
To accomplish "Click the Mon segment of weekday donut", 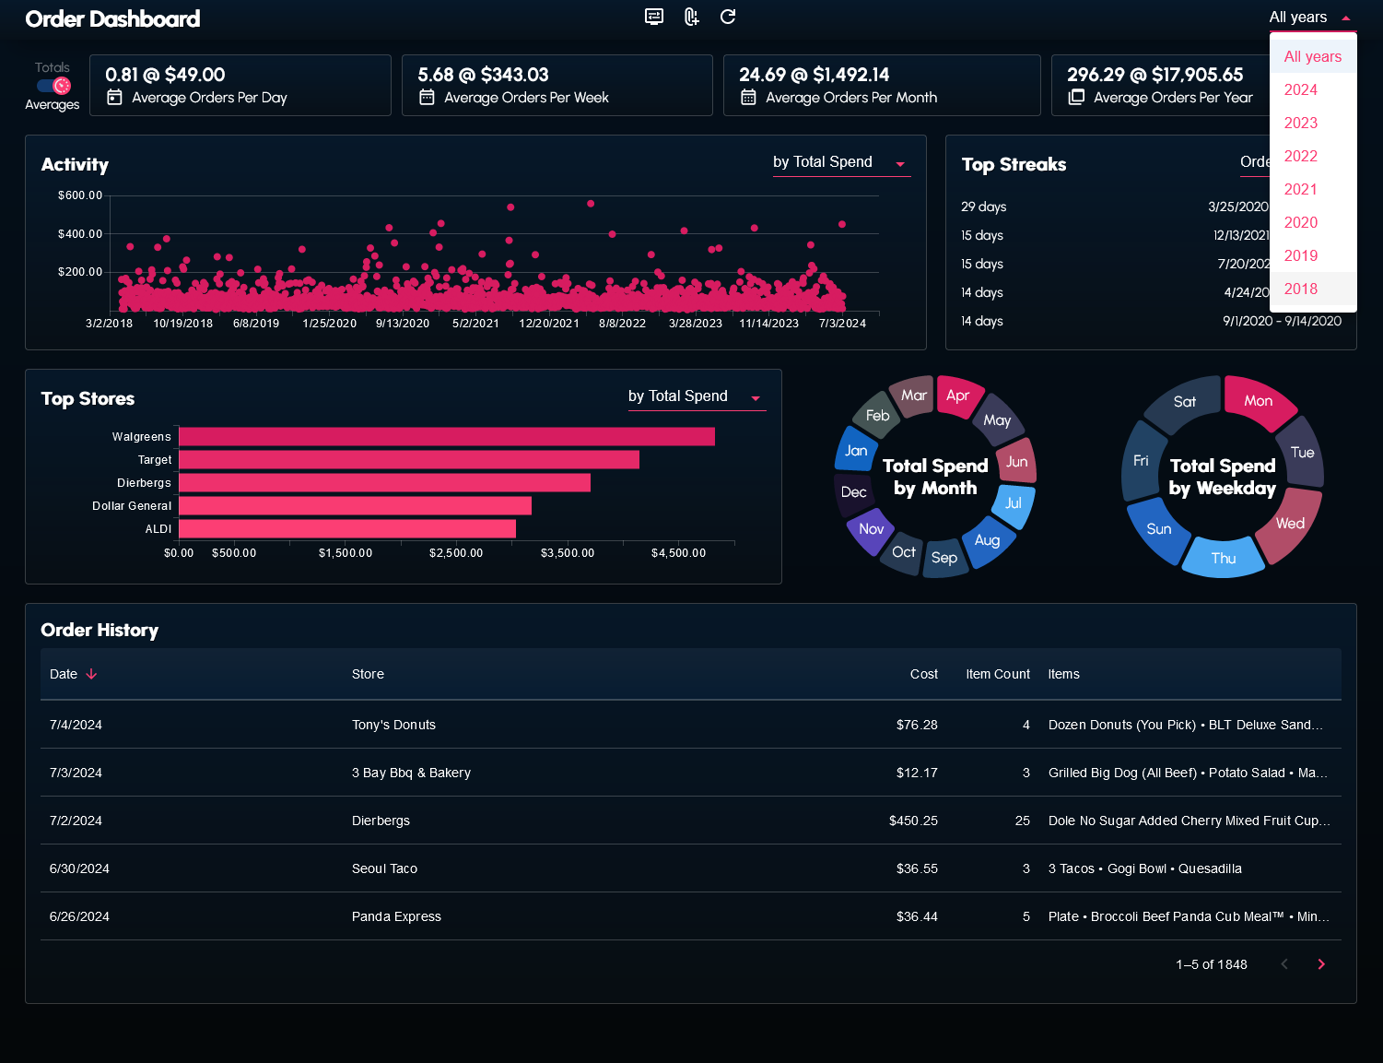I will 1259,401.
